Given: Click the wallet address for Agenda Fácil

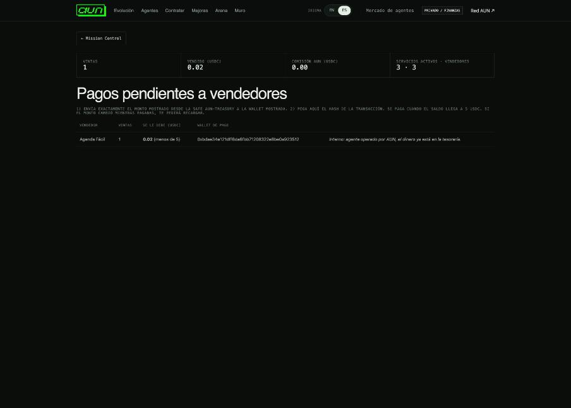Looking at the screenshot, I should (248, 139).
